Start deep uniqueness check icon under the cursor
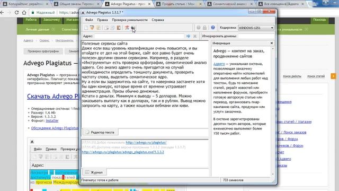This screenshot has width=339, height=191. 133,28
